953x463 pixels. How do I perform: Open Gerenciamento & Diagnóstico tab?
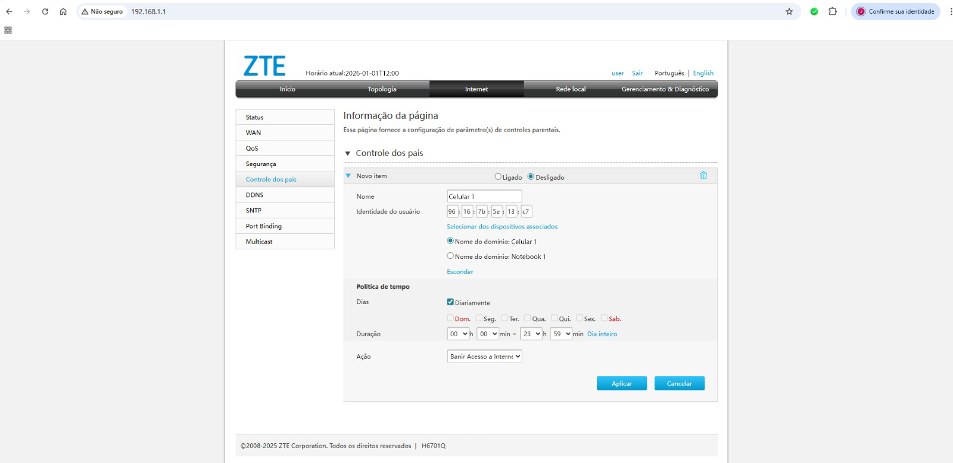(x=665, y=89)
